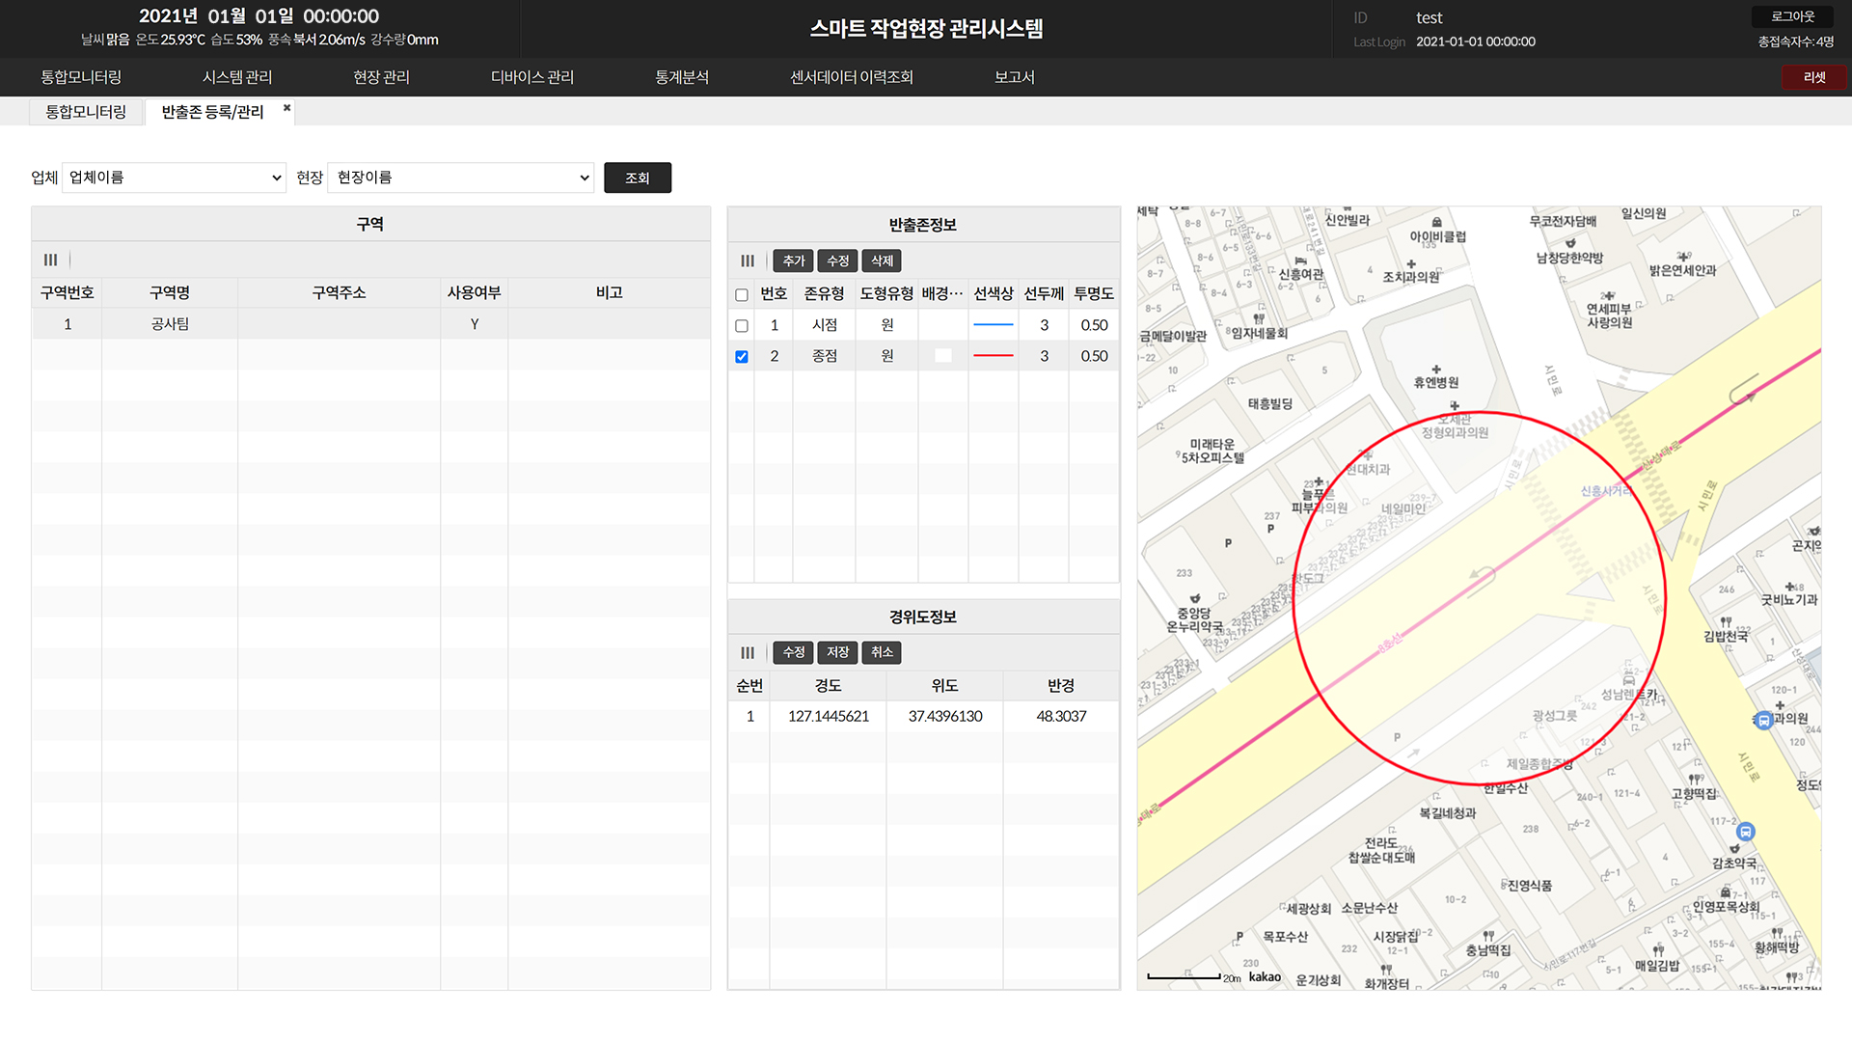
Task: Toggle the select-all checkbox in 반출존정보 header
Action: pyautogui.click(x=742, y=294)
